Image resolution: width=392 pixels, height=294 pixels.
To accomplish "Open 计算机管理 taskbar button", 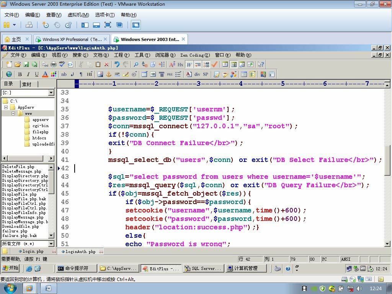I will point(245,268).
